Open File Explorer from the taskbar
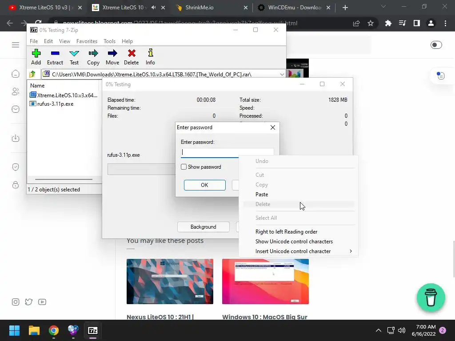Viewport: 455px width, 341px height. click(x=34, y=330)
